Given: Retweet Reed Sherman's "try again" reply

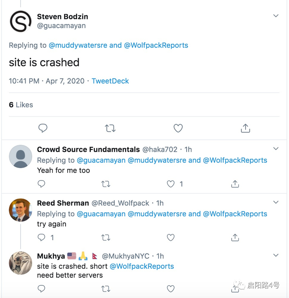Looking at the screenshot, I should [x=106, y=237].
